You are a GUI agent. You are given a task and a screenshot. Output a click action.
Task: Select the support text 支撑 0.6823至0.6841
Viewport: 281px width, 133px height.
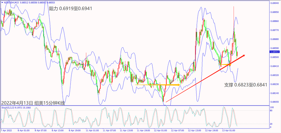(245, 85)
